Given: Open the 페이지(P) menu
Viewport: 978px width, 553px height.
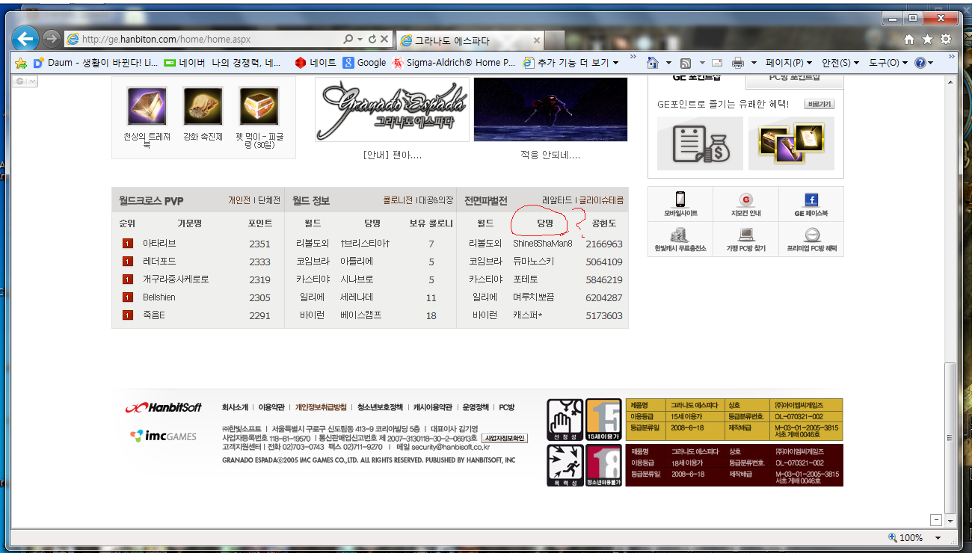Looking at the screenshot, I should (789, 63).
